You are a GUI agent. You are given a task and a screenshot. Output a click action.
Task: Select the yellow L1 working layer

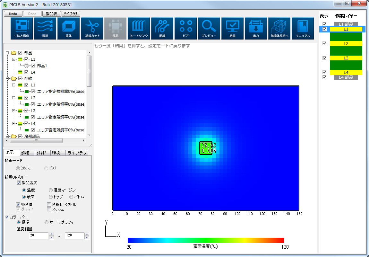(346, 29)
